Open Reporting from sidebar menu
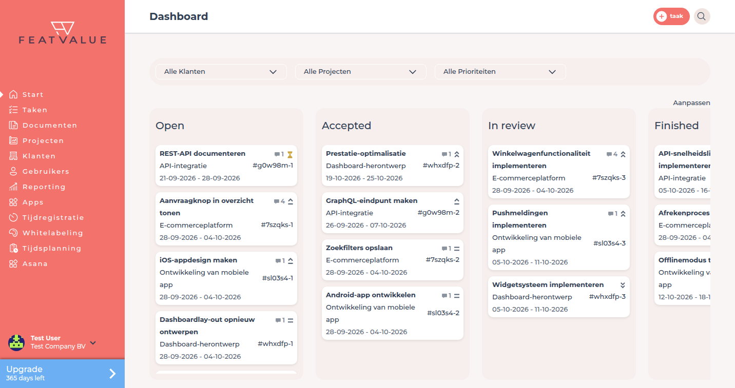 point(44,187)
